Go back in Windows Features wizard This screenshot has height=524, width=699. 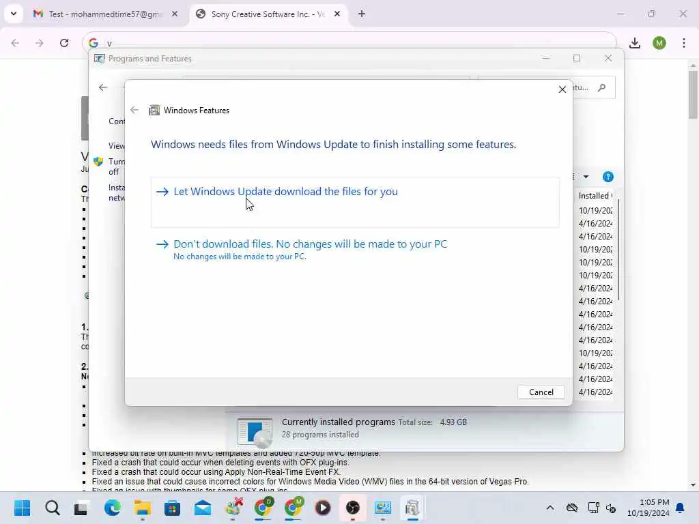pos(134,110)
